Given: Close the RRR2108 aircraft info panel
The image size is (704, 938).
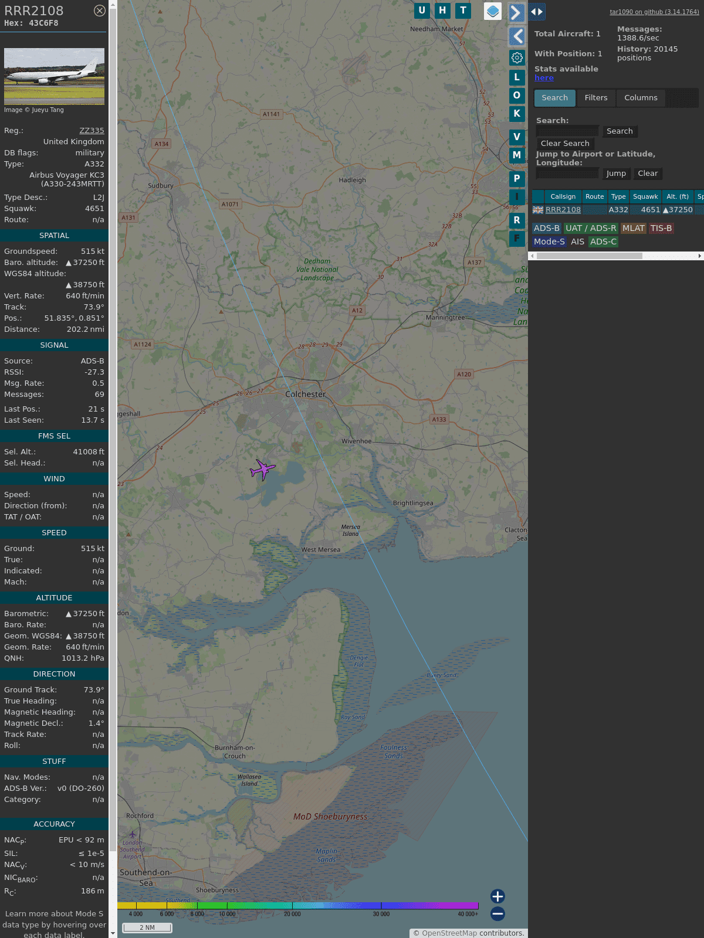Looking at the screenshot, I should 100,11.
